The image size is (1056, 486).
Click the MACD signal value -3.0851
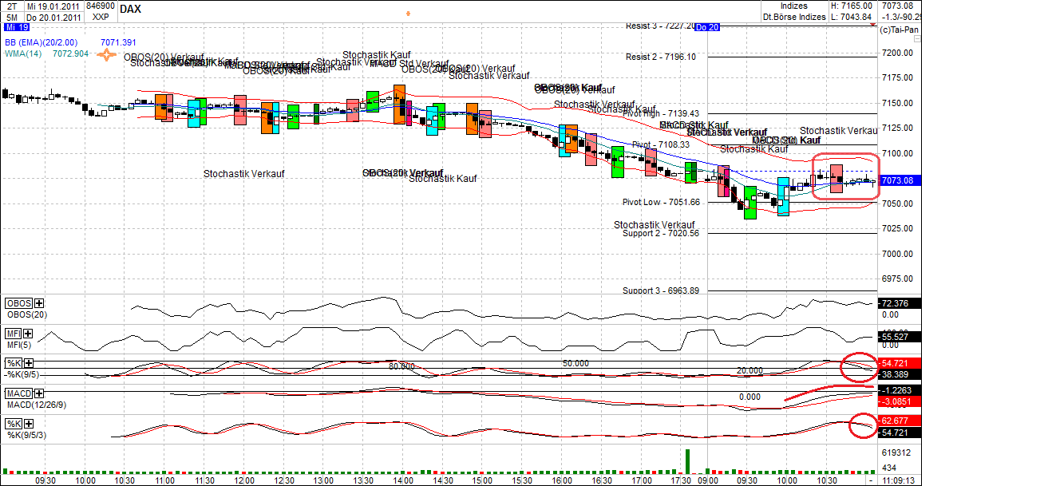pos(899,401)
